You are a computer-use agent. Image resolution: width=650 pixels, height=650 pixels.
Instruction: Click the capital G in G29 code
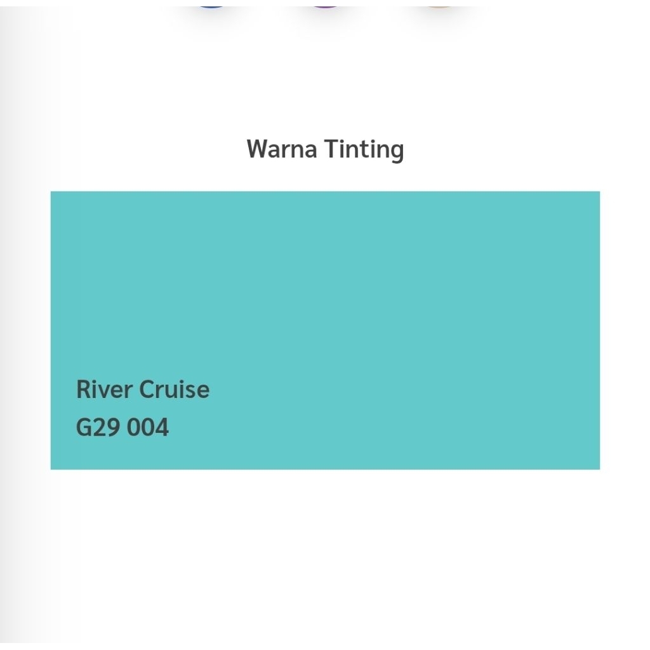point(84,427)
